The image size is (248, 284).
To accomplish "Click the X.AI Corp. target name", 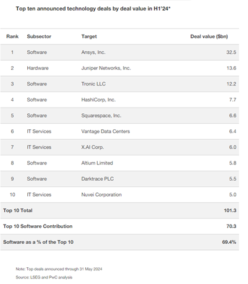I will [x=93, y=147].
